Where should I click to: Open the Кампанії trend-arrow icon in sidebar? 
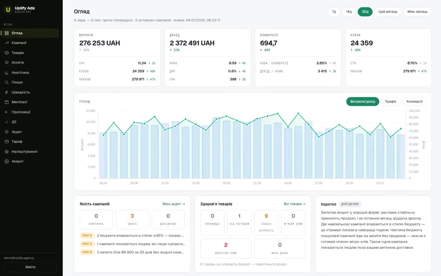[x=7, y=43]
